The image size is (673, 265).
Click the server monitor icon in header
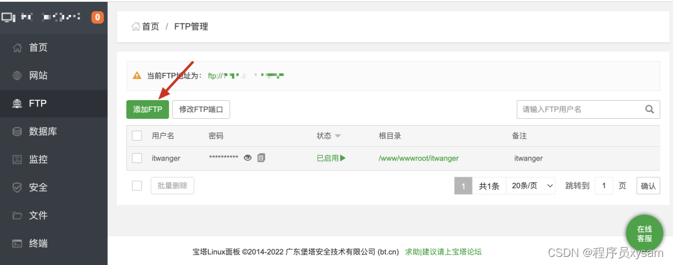(9, 17)
